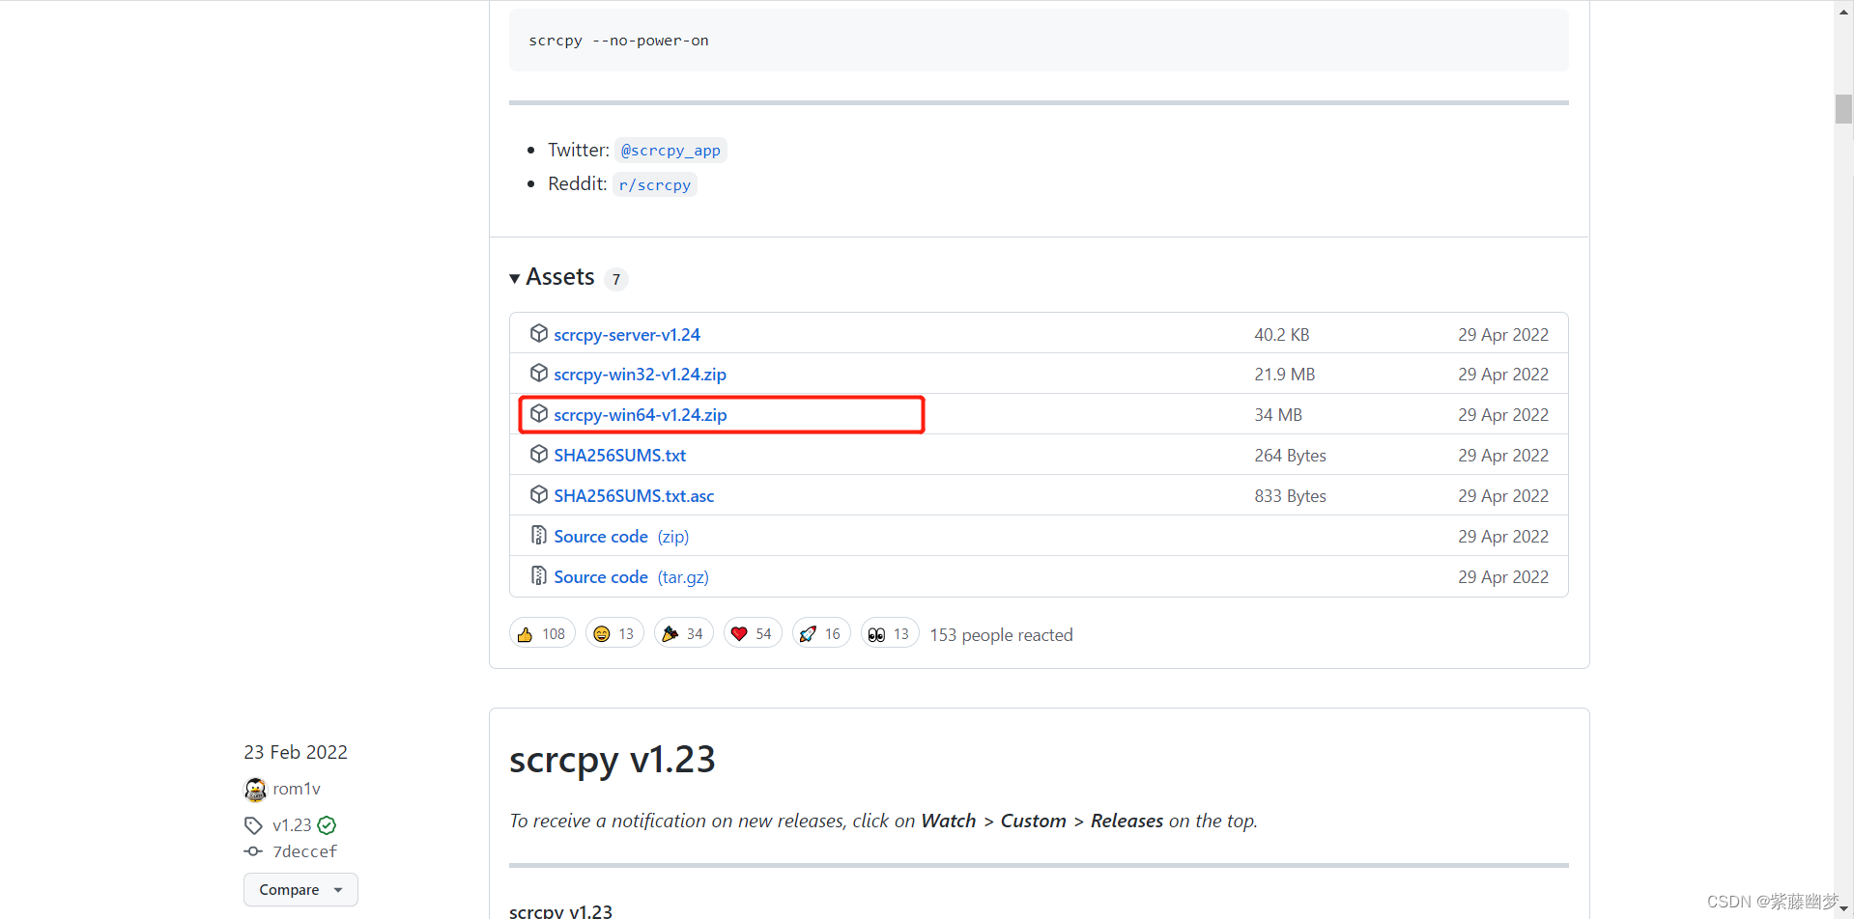Open the r/scrcpy Reddit link
1854x919 pixels.
pyautogui.click(x=654, y=184)
